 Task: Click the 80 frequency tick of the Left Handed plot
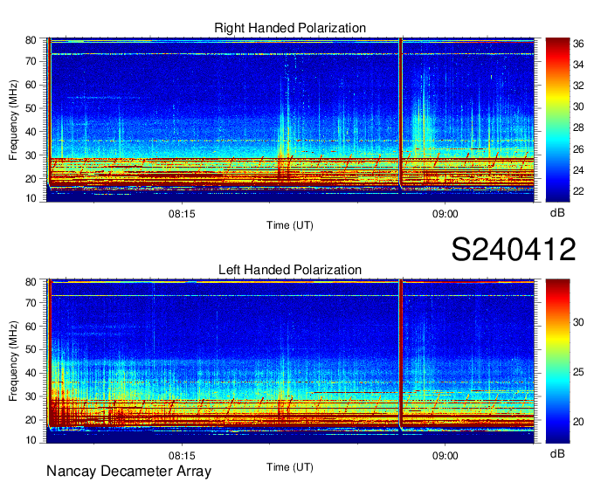(x=31, y=282)
